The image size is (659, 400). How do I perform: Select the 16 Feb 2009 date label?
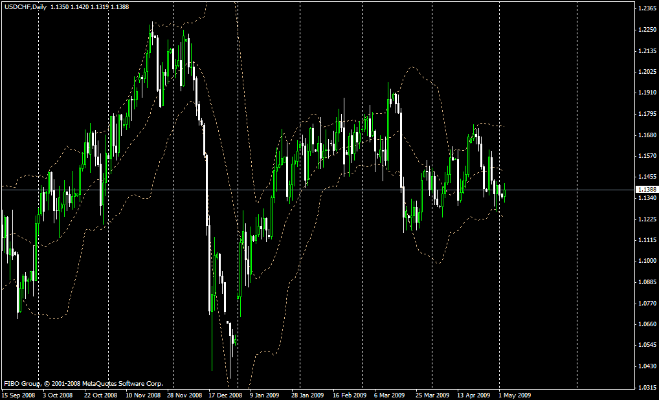tap(350, 394)
